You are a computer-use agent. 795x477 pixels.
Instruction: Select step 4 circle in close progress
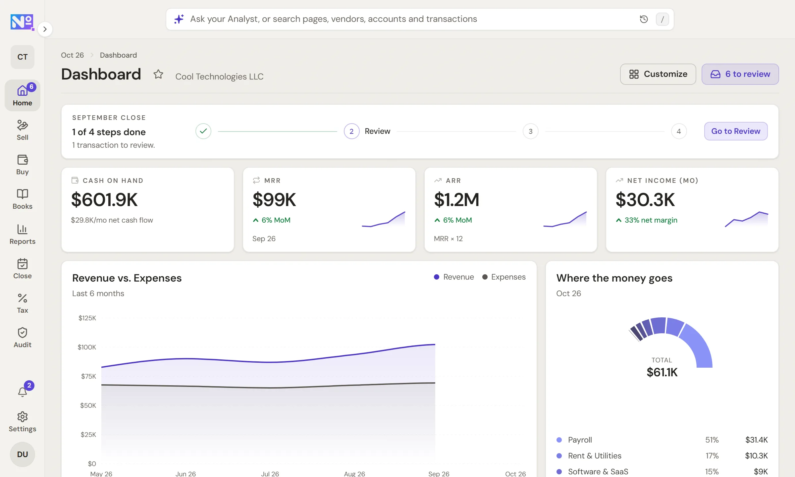679,131
